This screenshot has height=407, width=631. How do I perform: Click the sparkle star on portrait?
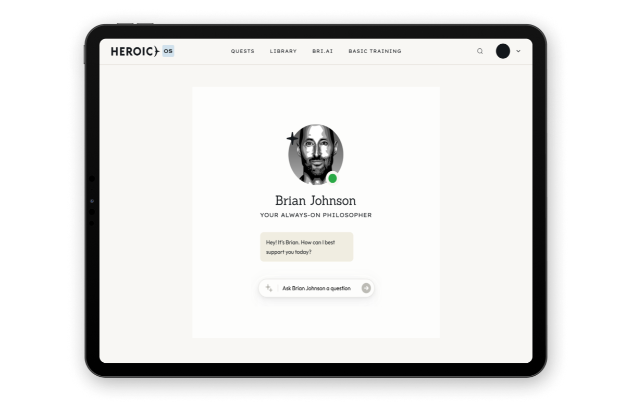292,138
